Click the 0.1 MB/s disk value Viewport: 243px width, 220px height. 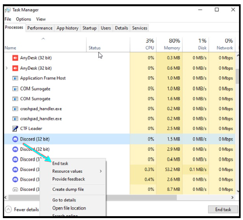click(x=198, y=170)
